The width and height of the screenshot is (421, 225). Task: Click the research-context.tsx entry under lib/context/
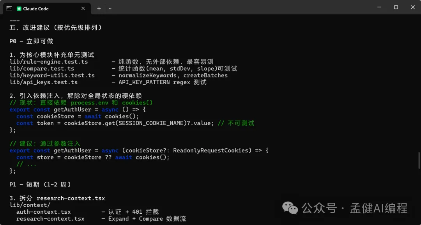coord(50,219)
